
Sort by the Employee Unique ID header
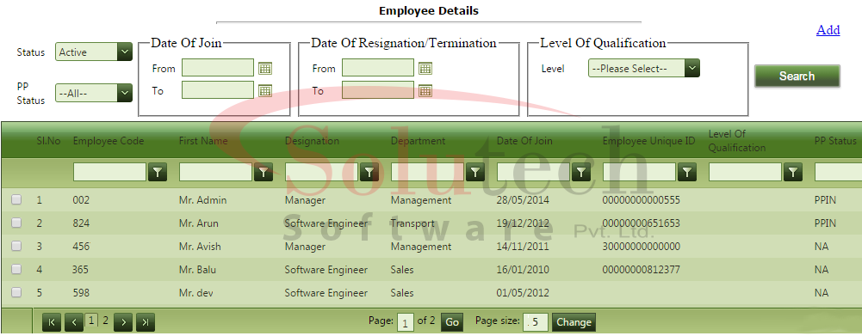point(648,141)
